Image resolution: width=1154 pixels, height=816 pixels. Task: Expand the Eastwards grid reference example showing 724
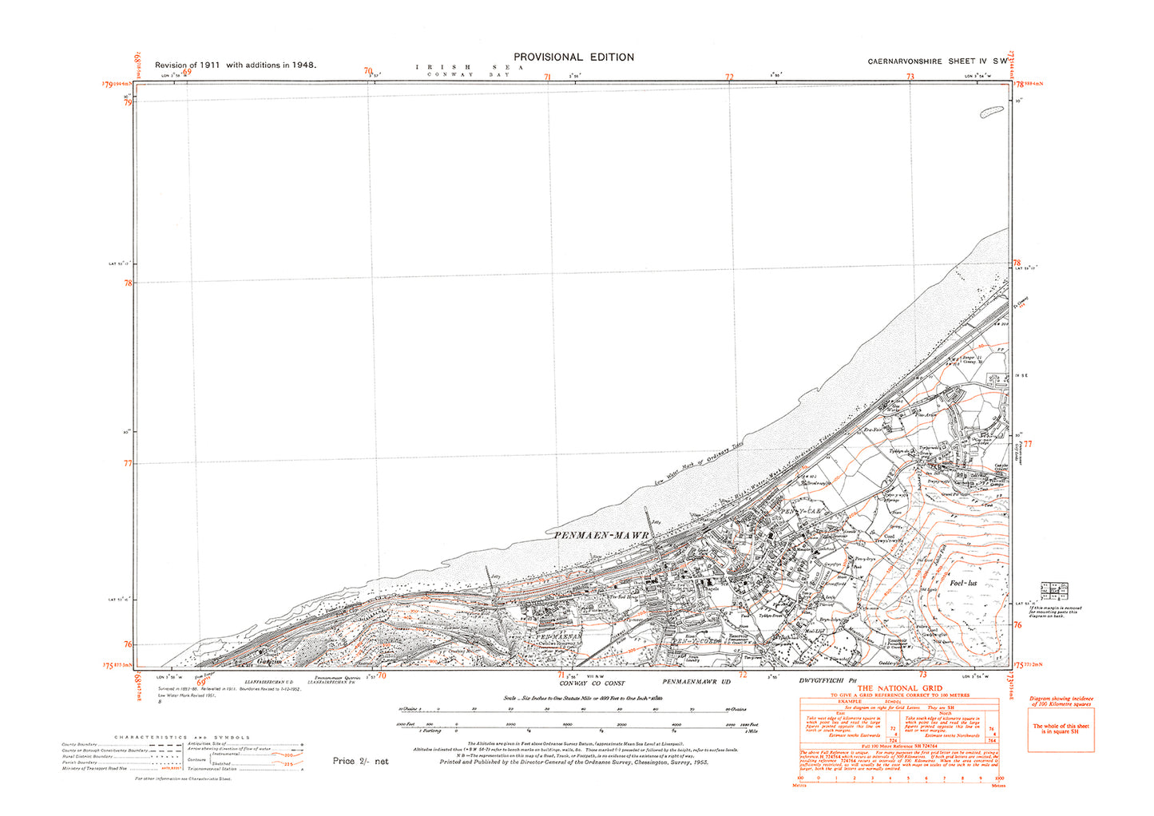coord(894,739)
